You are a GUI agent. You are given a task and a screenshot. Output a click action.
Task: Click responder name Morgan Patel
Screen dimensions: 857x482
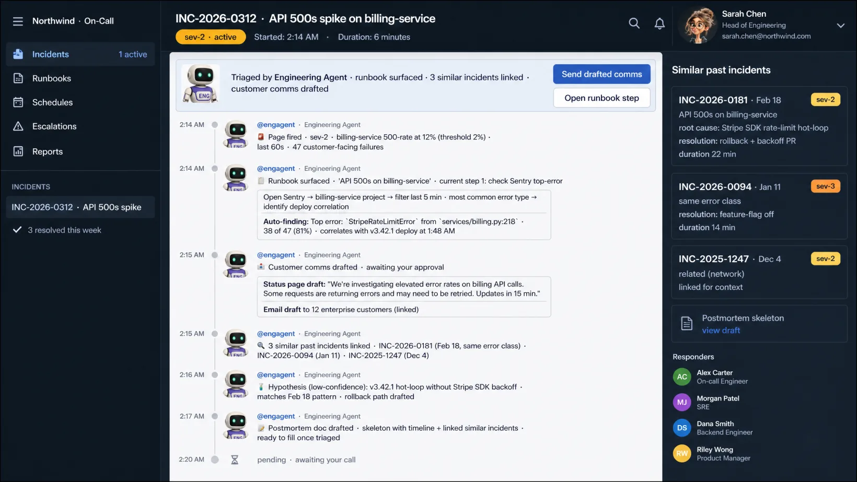(718, 398)
